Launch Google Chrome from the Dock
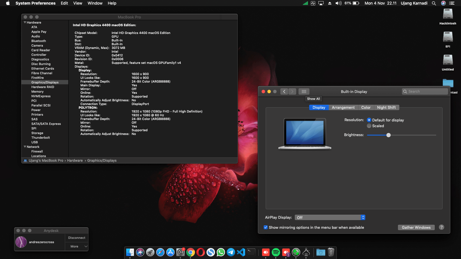The height and width of the screenshot is (259, 461). tap(190, 252)
